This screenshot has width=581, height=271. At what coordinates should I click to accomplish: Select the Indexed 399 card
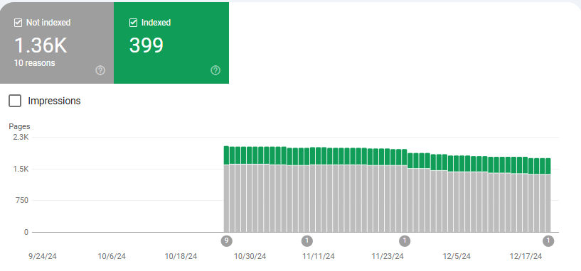[171, 43]
